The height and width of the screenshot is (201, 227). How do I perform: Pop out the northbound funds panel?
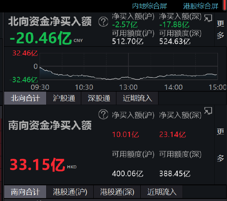[x=208, y=18]
